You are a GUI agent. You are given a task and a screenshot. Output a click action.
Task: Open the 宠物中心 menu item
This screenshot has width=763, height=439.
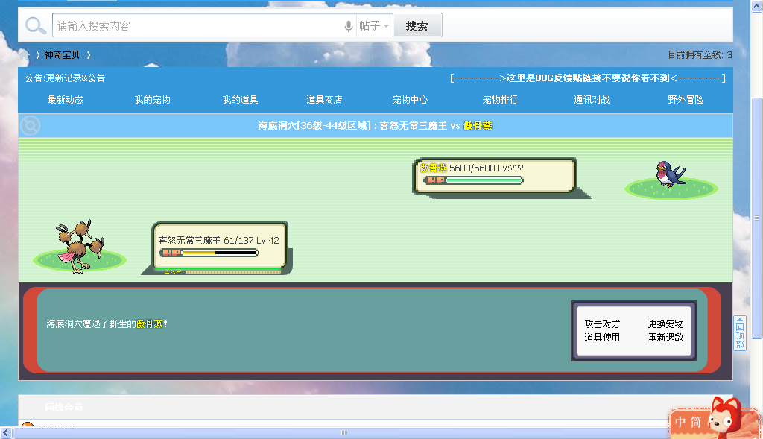pos(410,100)
